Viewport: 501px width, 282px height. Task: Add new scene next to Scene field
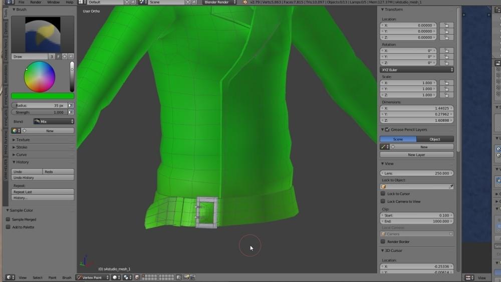[188, 2]
